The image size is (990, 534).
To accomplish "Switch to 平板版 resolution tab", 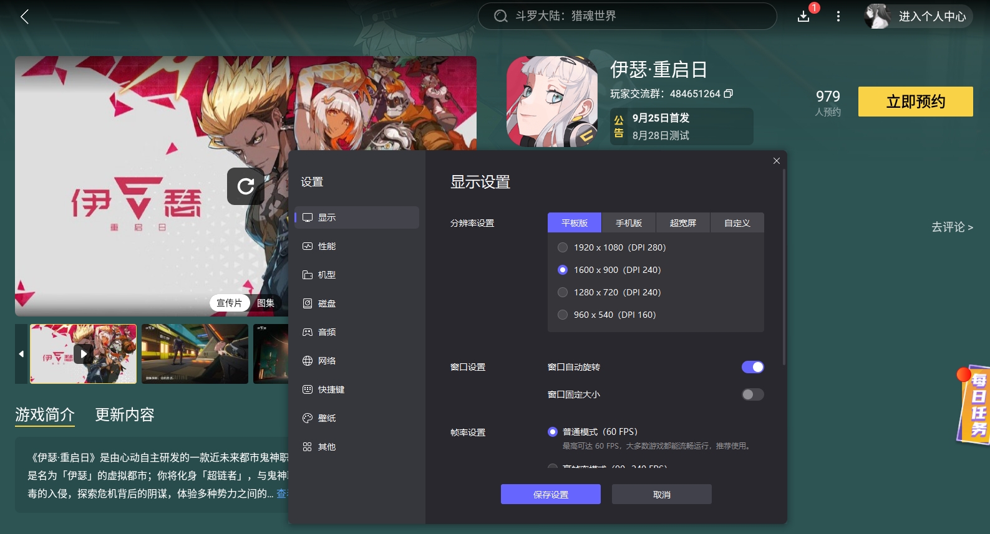I will click(575, 222).
